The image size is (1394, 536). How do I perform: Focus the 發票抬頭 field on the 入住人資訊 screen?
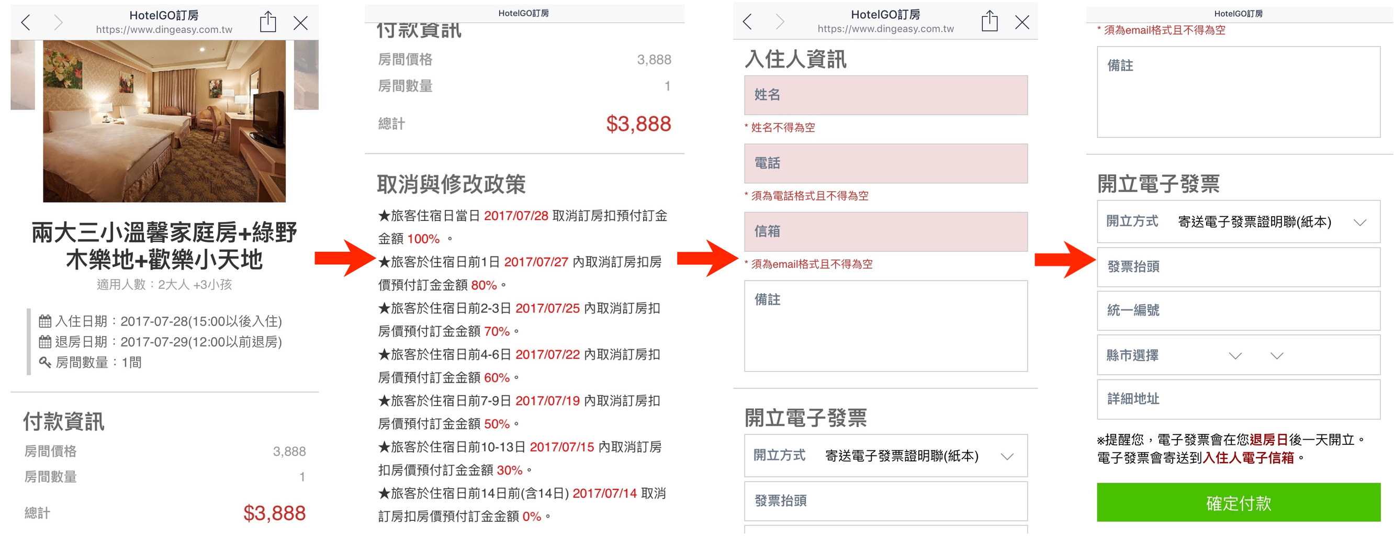[x=886, y=501]
